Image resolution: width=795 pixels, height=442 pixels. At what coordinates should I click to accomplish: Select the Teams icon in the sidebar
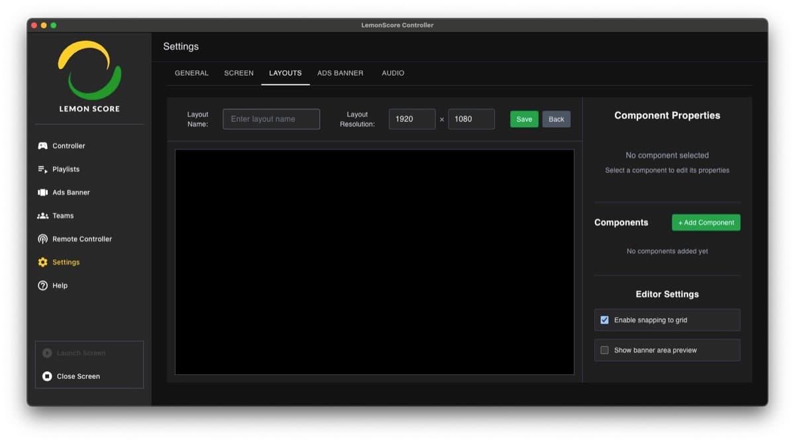pos(42,215)
